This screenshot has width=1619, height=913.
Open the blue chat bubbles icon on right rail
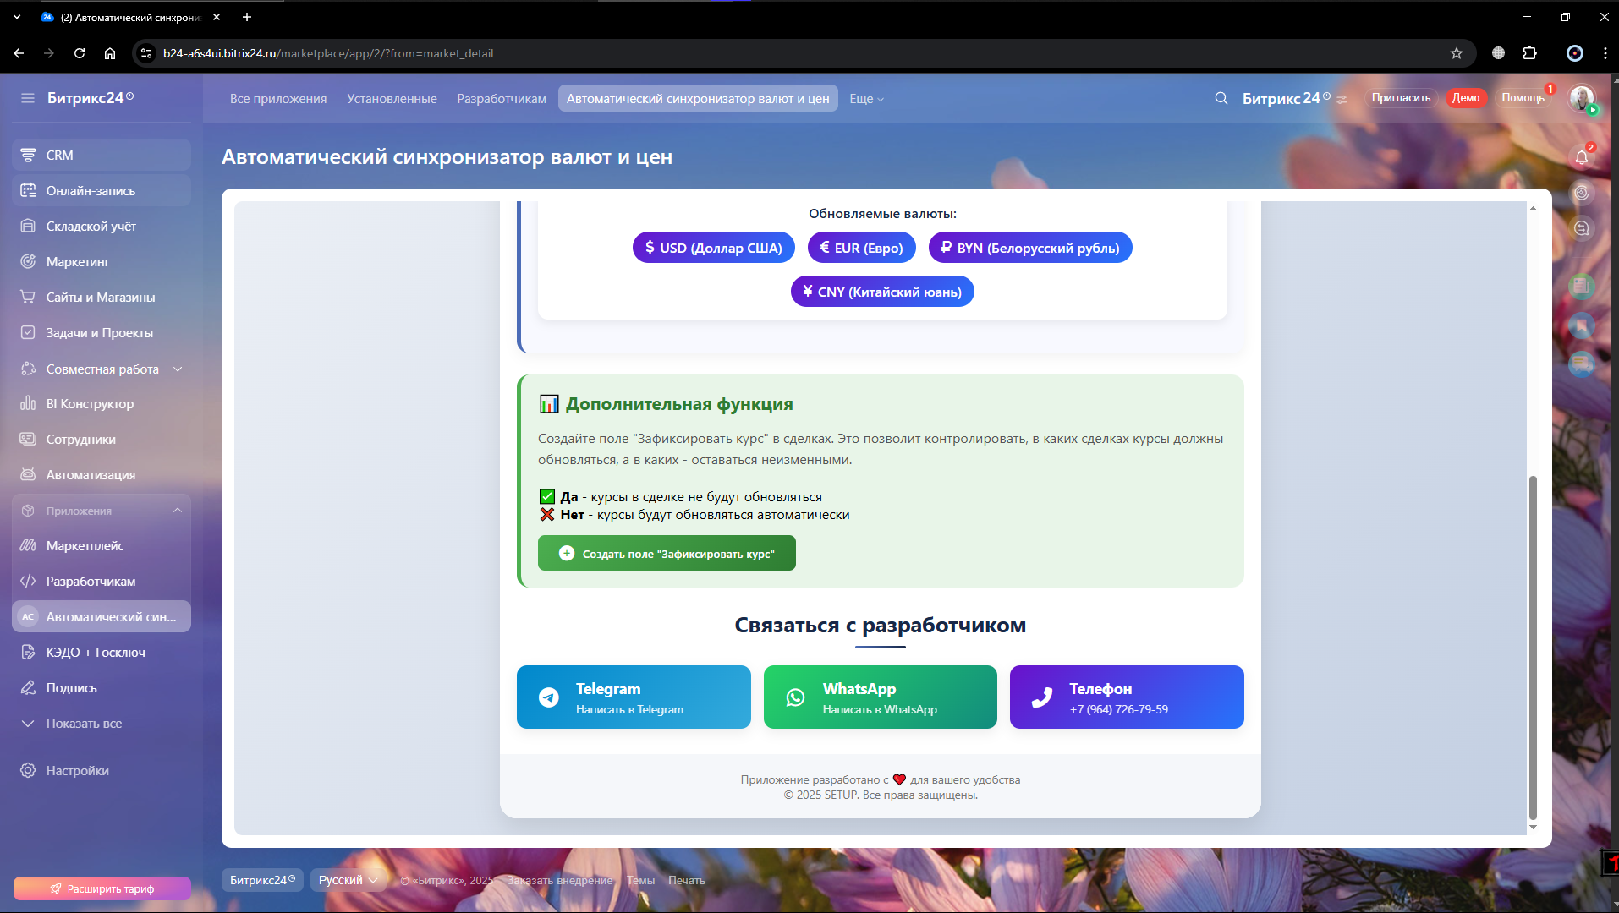[1582, 364]
